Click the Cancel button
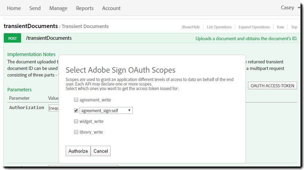The width and height of the screenshot is (304, 170). coord(101,151)
